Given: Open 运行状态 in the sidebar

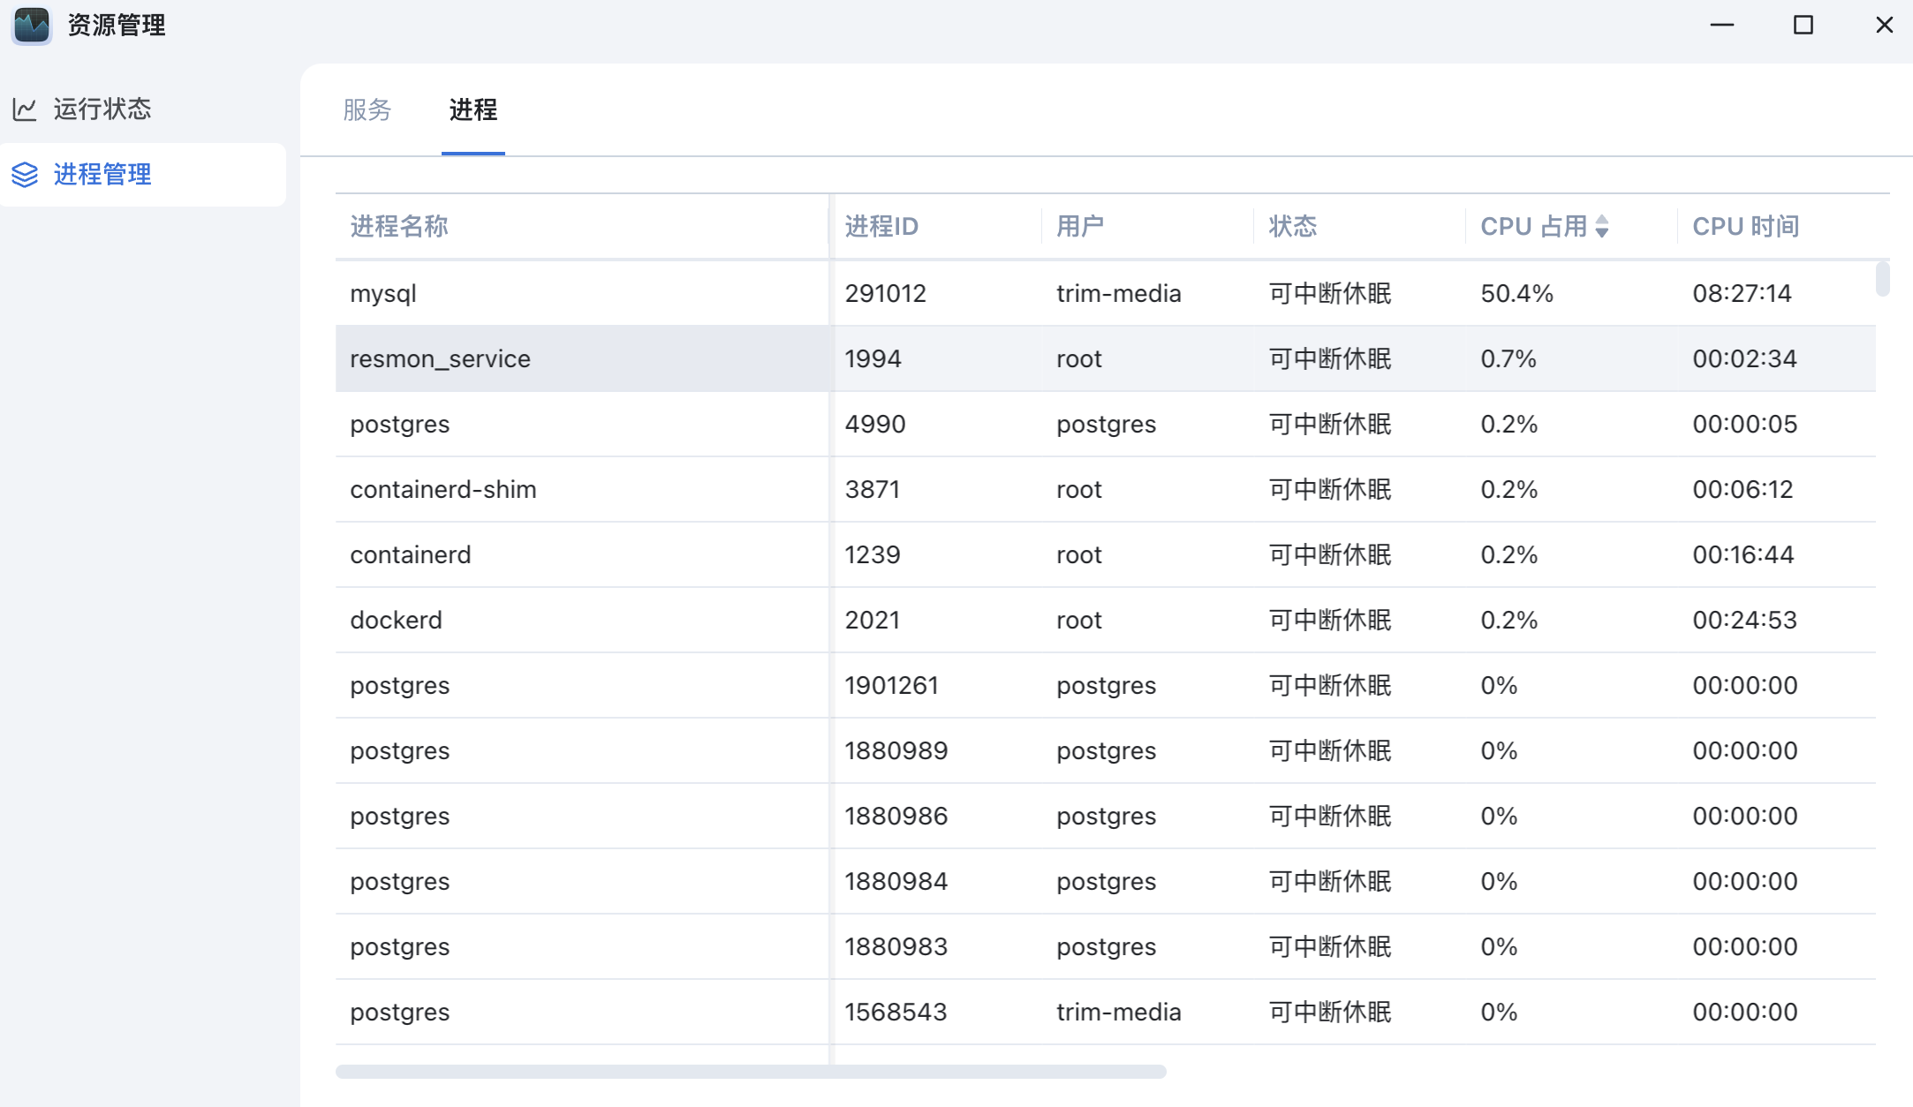Looking at the screenshot, I should click(x=102, y=109).
